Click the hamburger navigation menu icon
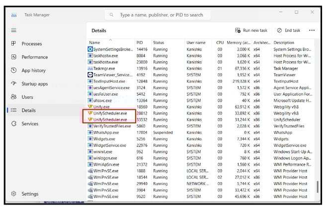 click(x=13, y=30)
